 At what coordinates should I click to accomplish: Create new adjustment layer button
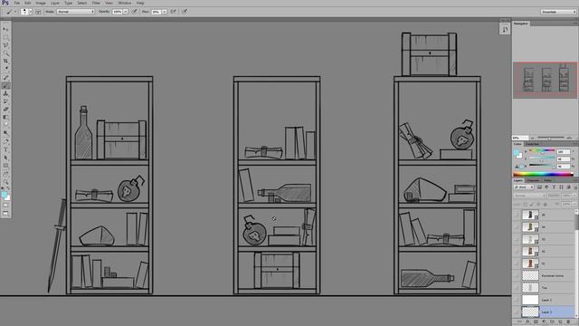click(544, 322)
